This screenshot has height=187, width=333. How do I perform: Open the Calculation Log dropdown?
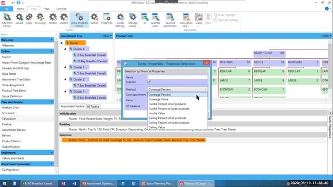[x=186, y=20]
